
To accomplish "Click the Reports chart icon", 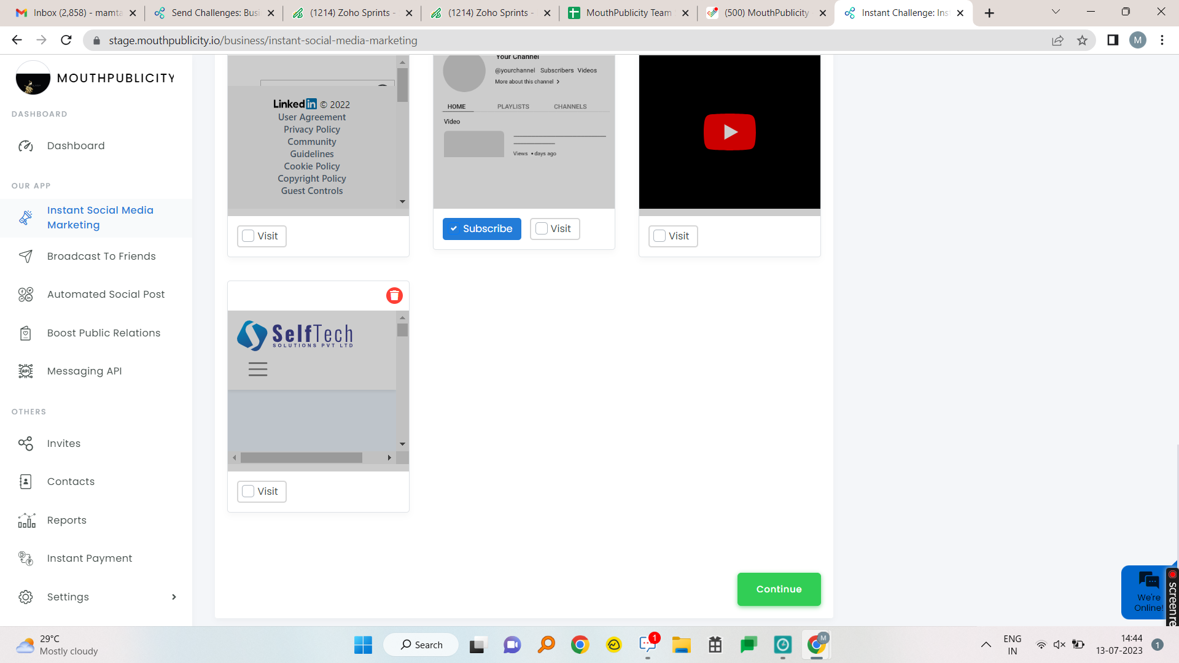I will click(x=26, y=521).
